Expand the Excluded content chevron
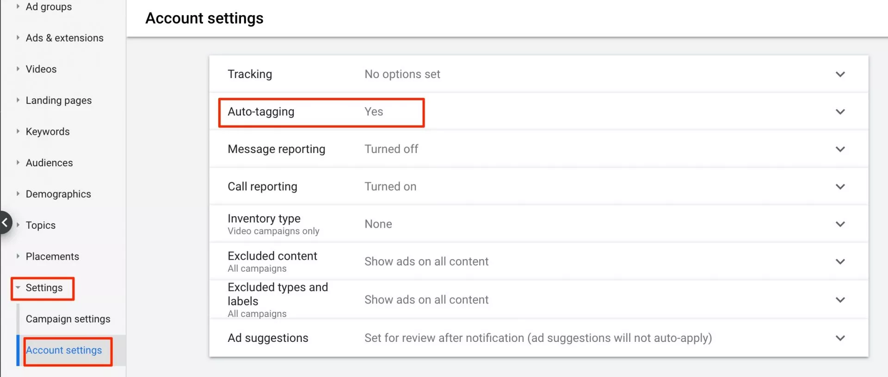This screenshot has width=888, height=377. coord(840,261)
